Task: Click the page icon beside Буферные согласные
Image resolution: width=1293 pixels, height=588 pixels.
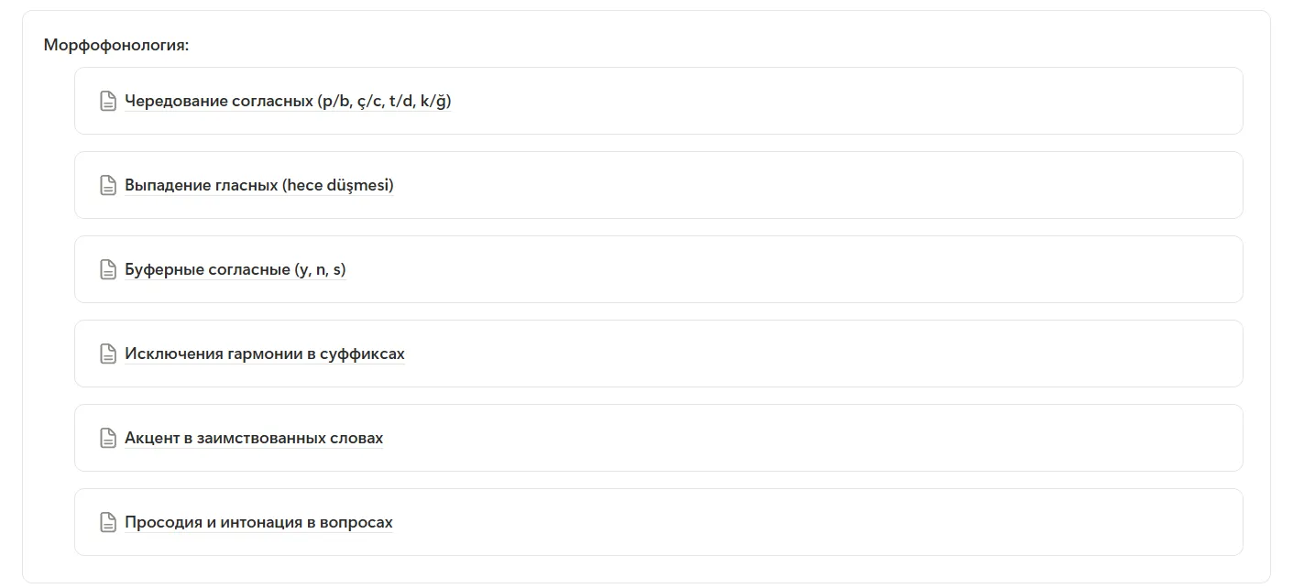Action: click(108, 269)
